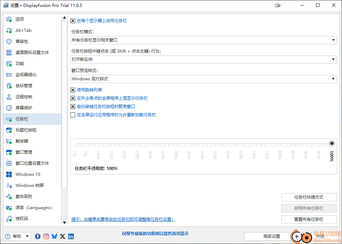Click the 任务栏不透明度: 100% label
Viewport: 342px width, 244px height.
point(96,169)
